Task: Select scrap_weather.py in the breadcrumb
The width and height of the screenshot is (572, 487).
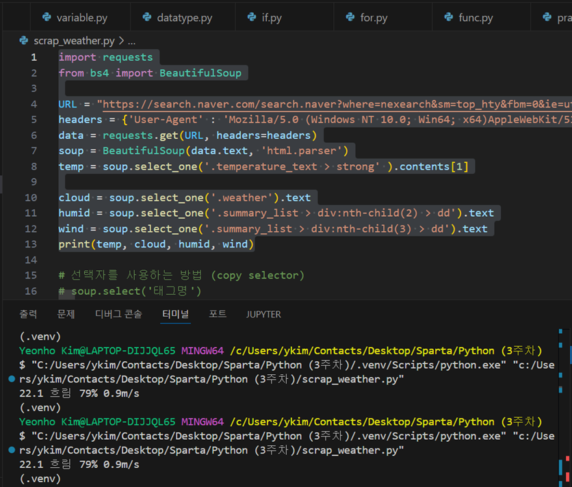Action: 74,41
